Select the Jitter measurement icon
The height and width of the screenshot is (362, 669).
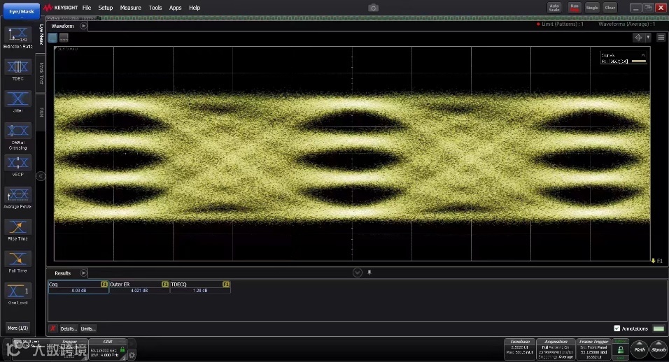(x=17, y=99)
